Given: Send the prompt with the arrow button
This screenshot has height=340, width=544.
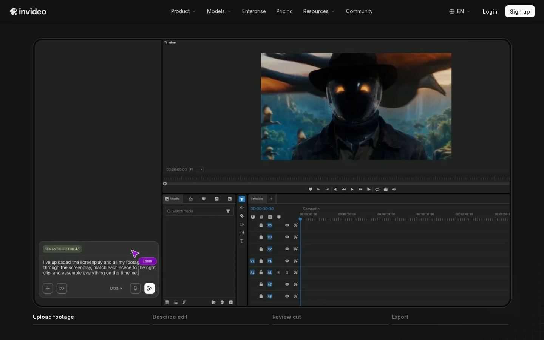Looking at the screenshot, I should tap(150, 288).
